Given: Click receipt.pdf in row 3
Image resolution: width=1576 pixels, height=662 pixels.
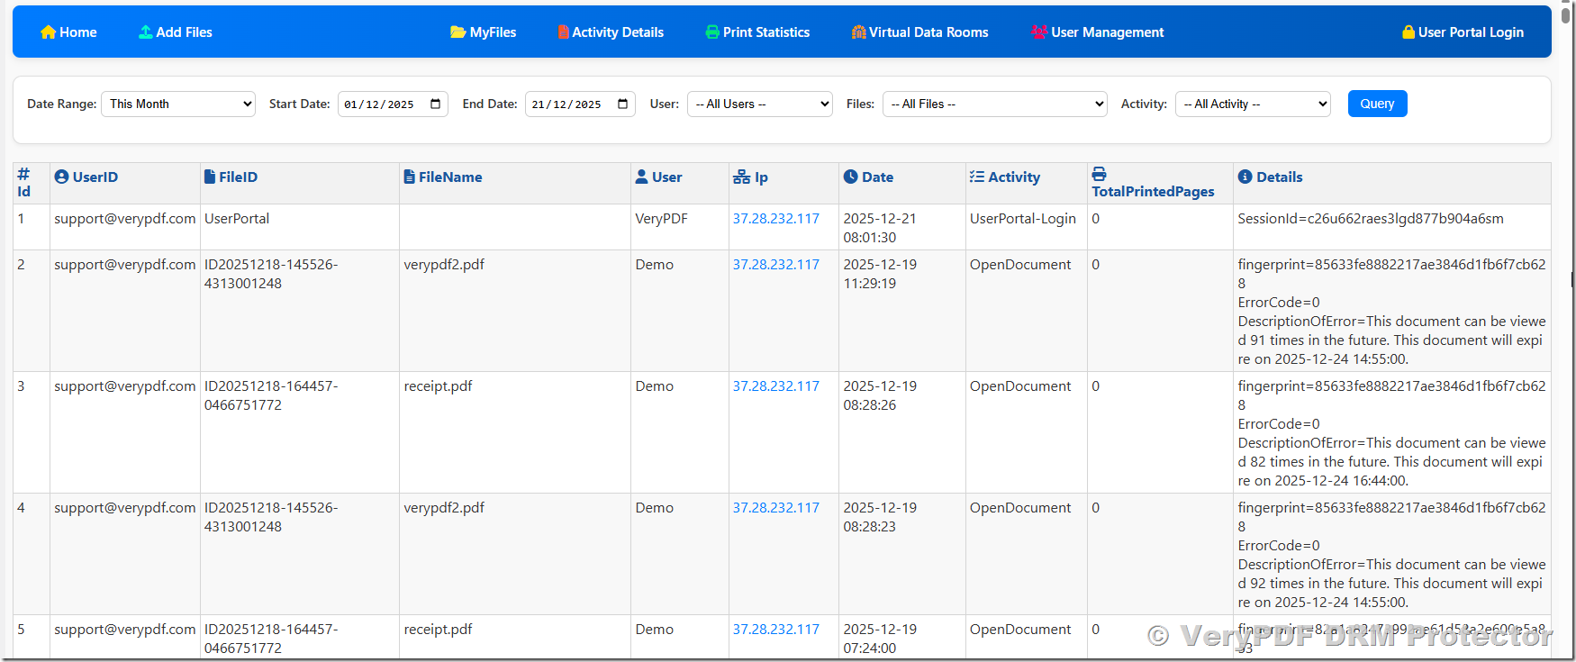Looking at the screenshot, I should (x=438, y=386).
